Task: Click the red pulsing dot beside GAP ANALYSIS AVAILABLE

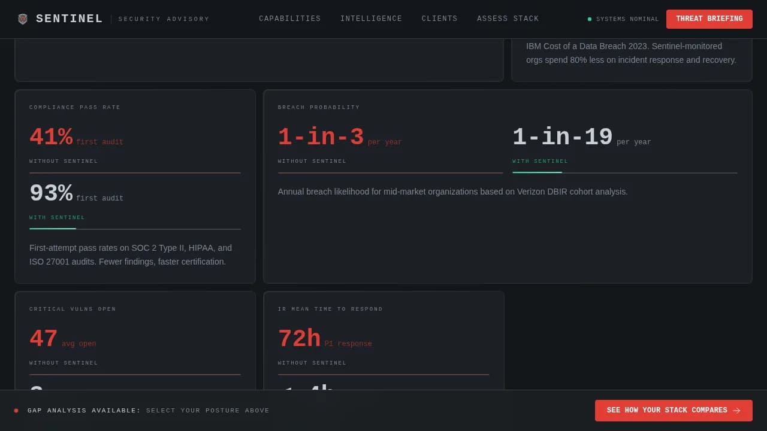Action: coord(17,411)
